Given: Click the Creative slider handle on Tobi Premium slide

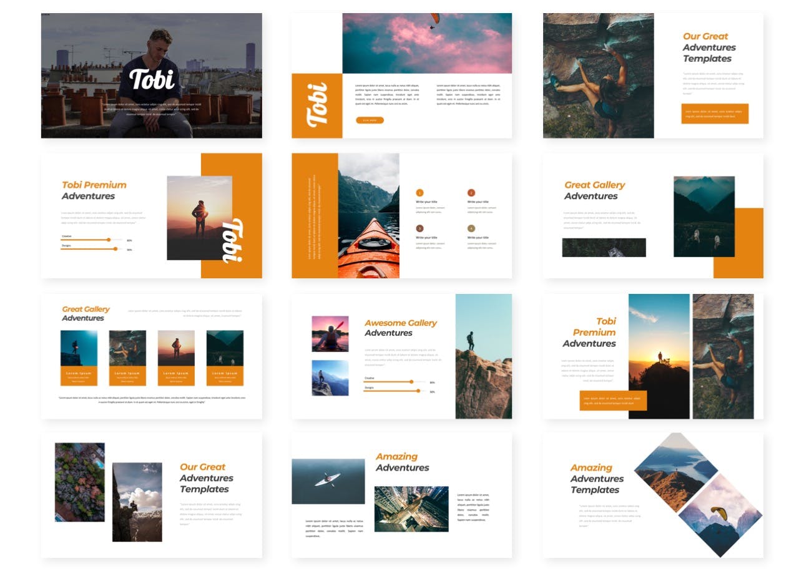Looking at the screenshot, I should tap(109, 240).
